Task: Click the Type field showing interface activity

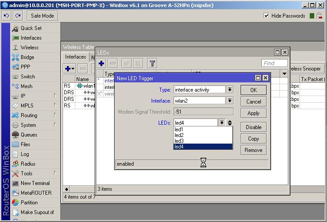Action: [x=199, y=90]
